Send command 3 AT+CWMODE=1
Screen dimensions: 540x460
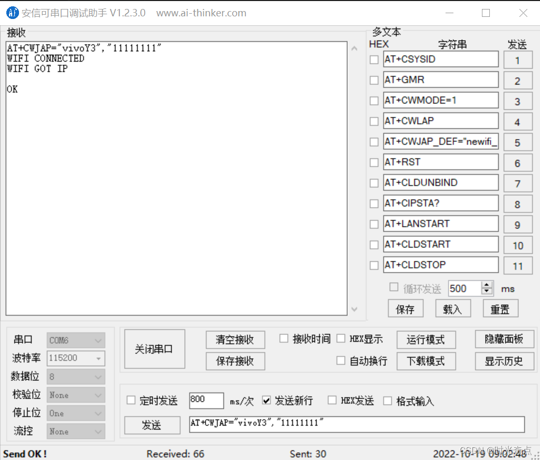[518, 101]
